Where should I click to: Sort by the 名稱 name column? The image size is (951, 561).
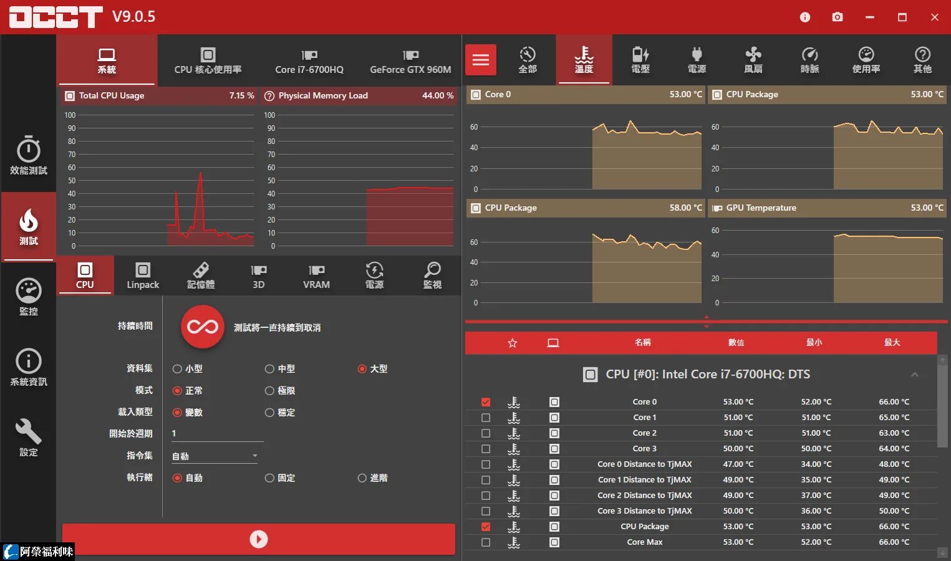(643, 343)
